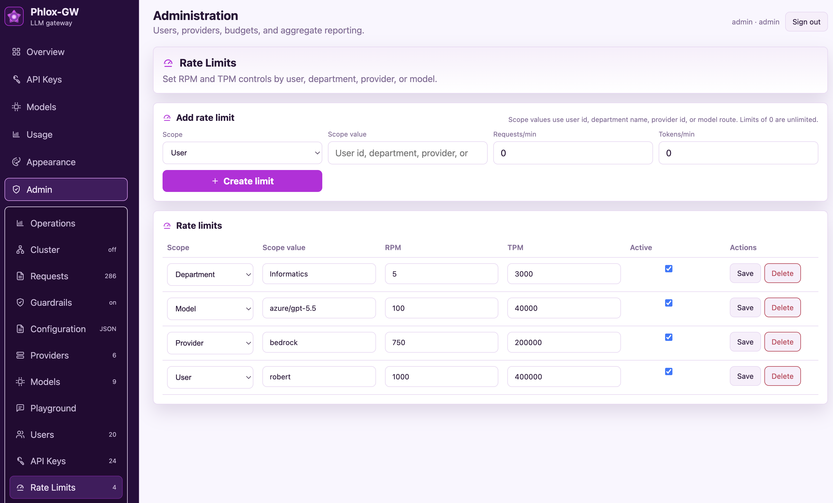833x503 pixels.
Task: Click the gauge icon beside Rate limits table title
Action: point(167,225)
